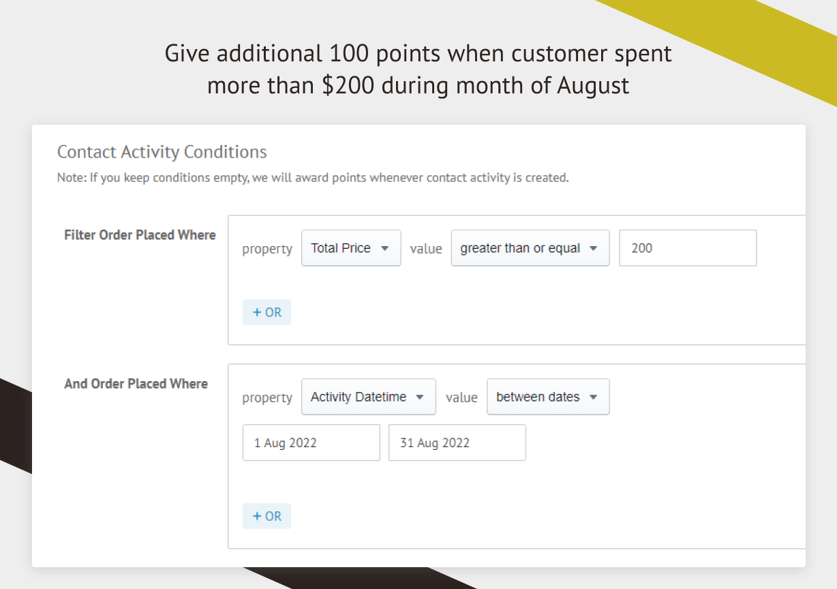
Task: Click the end date field 31 Aug 2022
Action: [x=457, y=443]
